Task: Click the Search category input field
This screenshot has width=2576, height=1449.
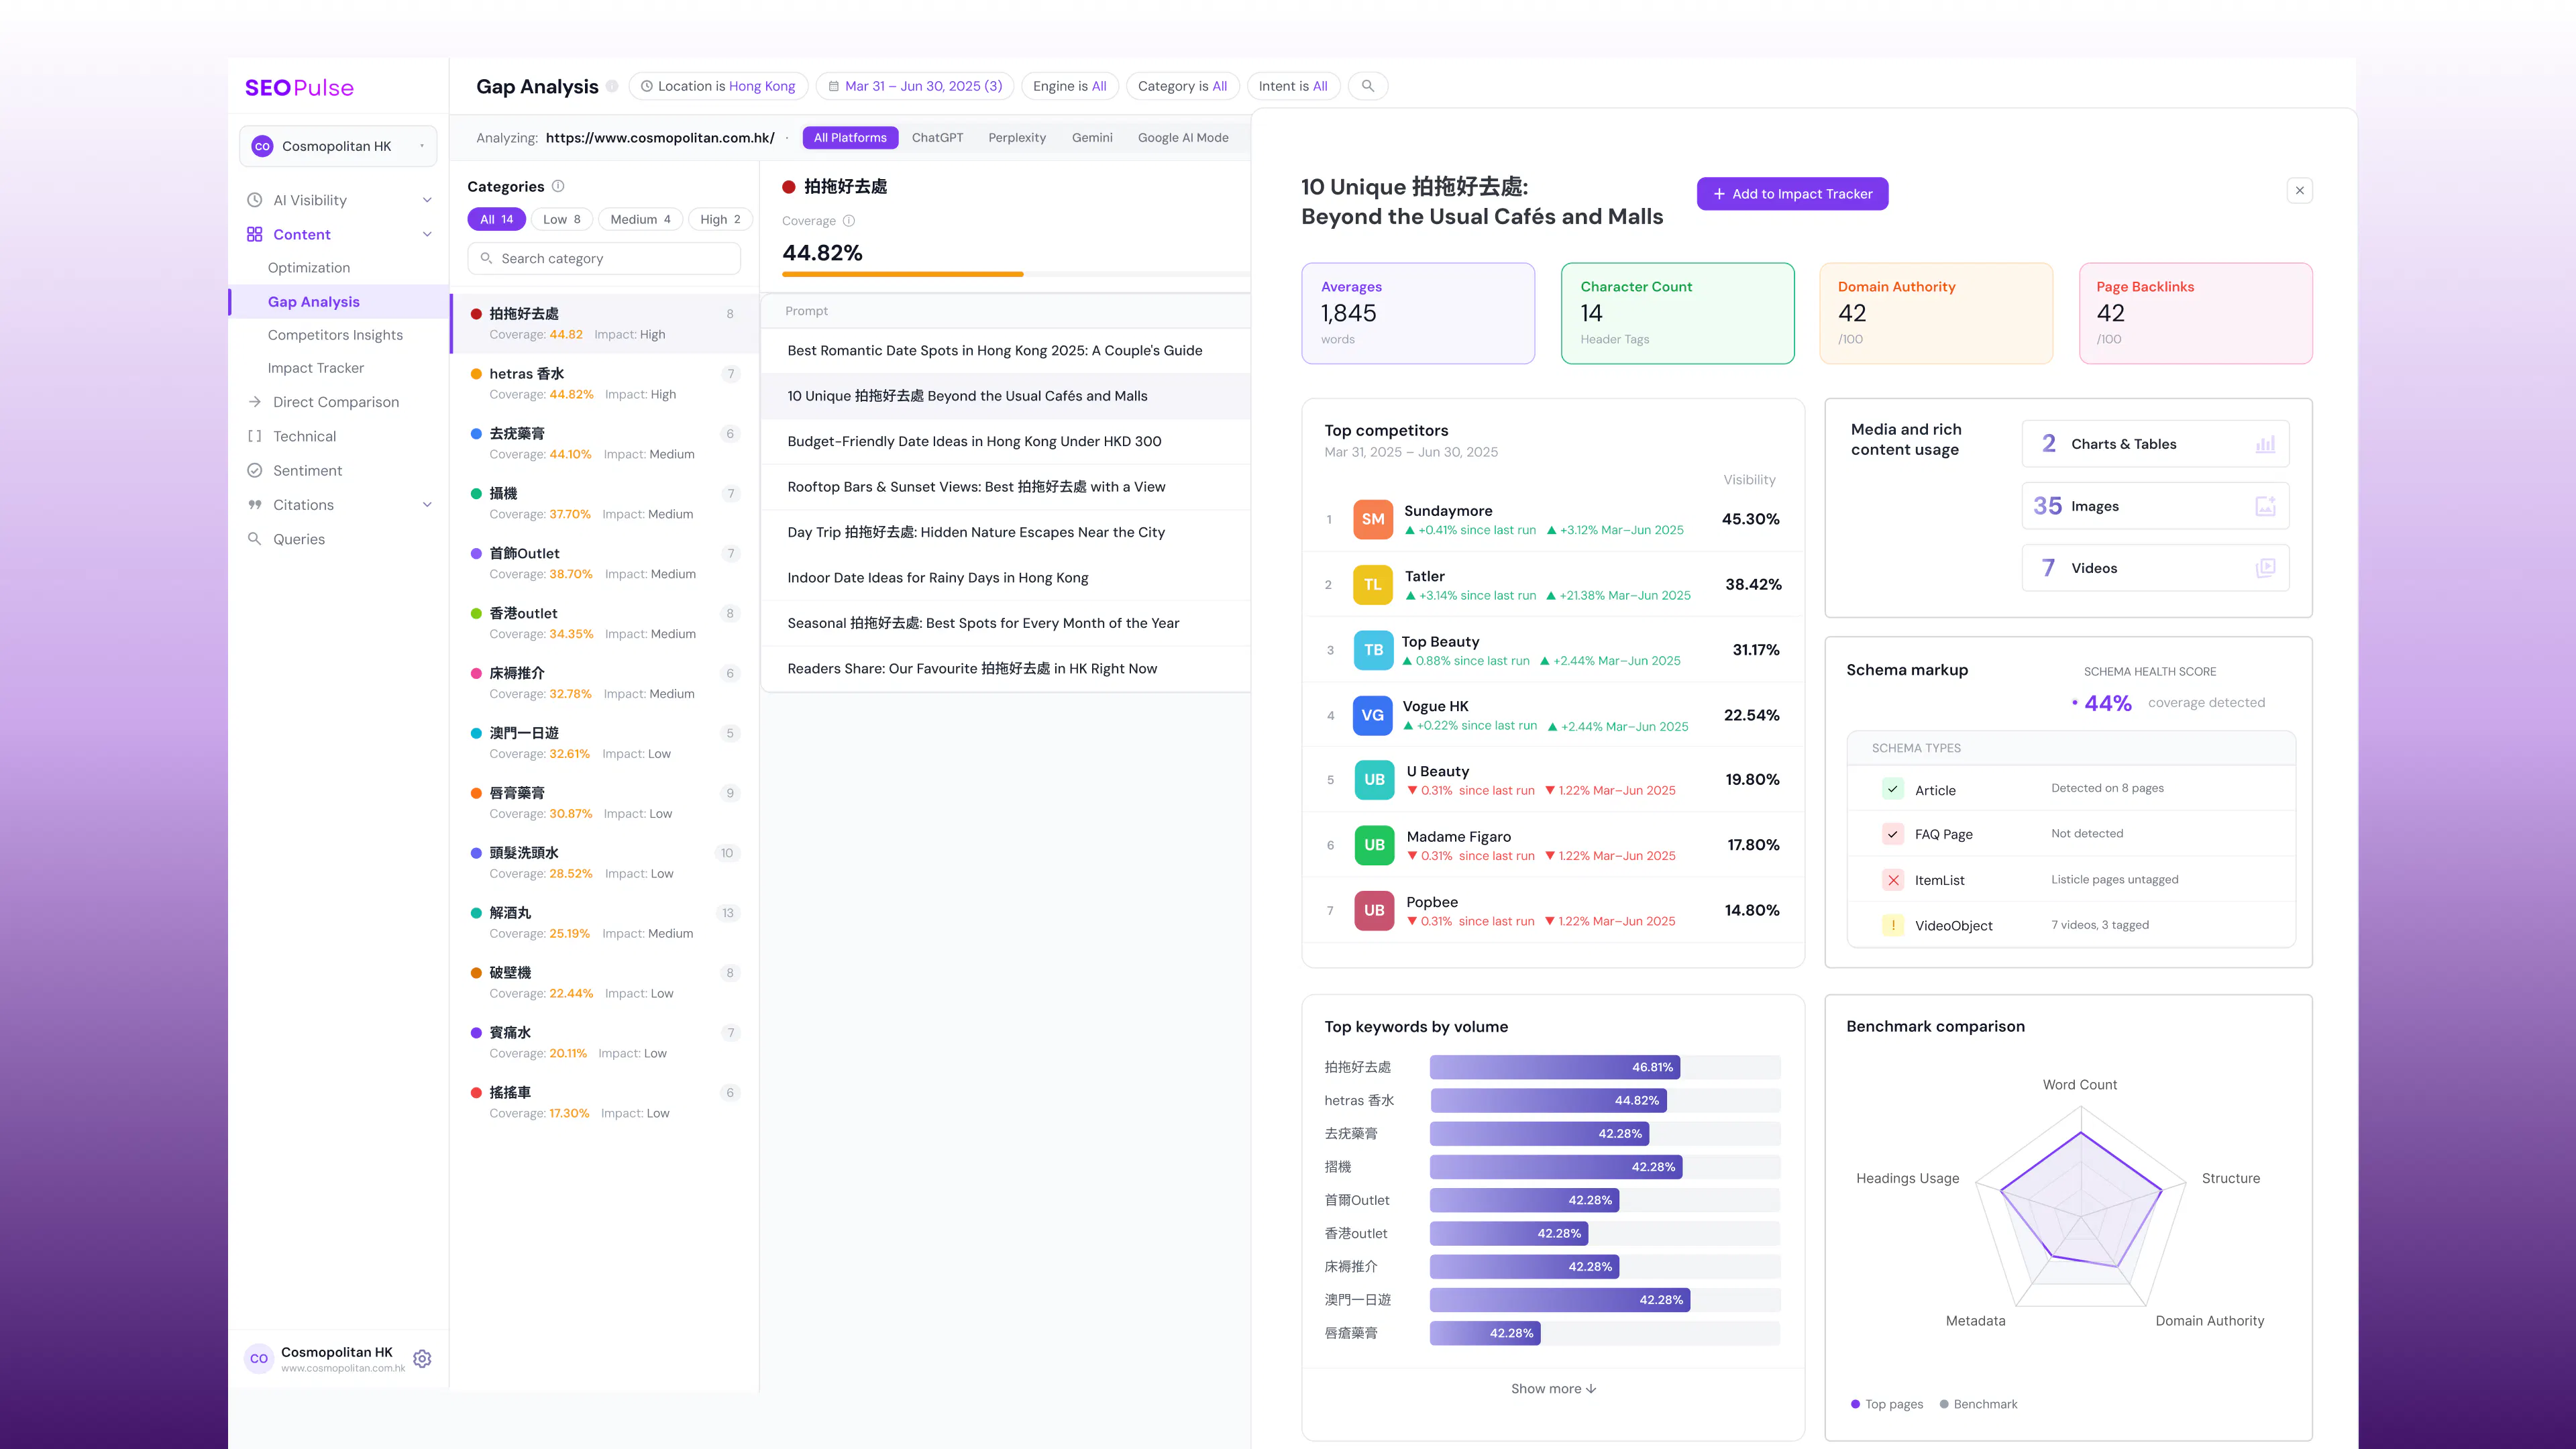Action: 604,258
